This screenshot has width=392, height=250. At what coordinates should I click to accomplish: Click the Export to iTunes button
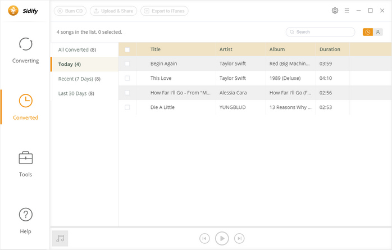[x=165, y=11]
